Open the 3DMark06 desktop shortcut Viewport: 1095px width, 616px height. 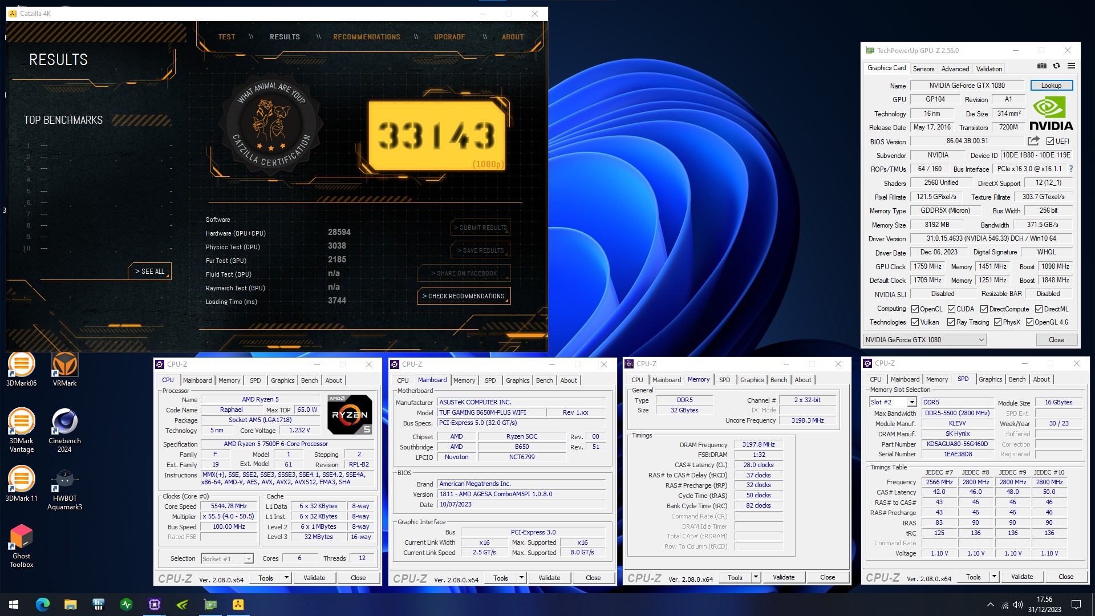[x=21, y=370]
